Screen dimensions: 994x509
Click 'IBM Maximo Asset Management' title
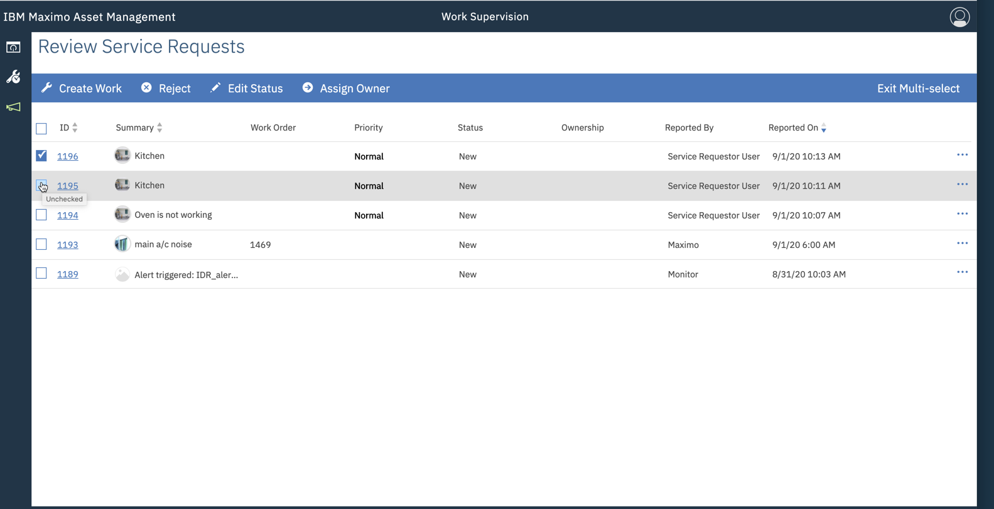point(89,17)
